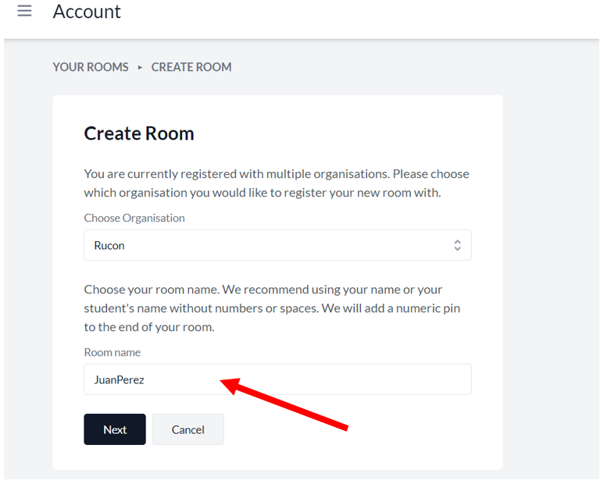Place cursor after JuanPerez text

tap(145, 379)
